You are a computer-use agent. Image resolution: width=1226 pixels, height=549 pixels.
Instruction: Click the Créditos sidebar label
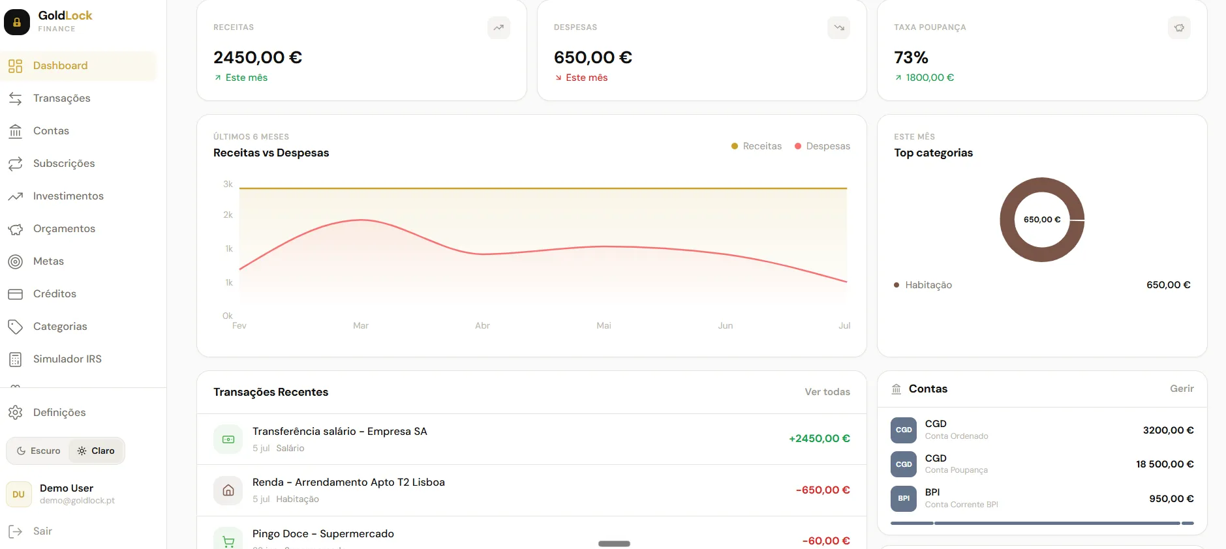coord(55,294)
